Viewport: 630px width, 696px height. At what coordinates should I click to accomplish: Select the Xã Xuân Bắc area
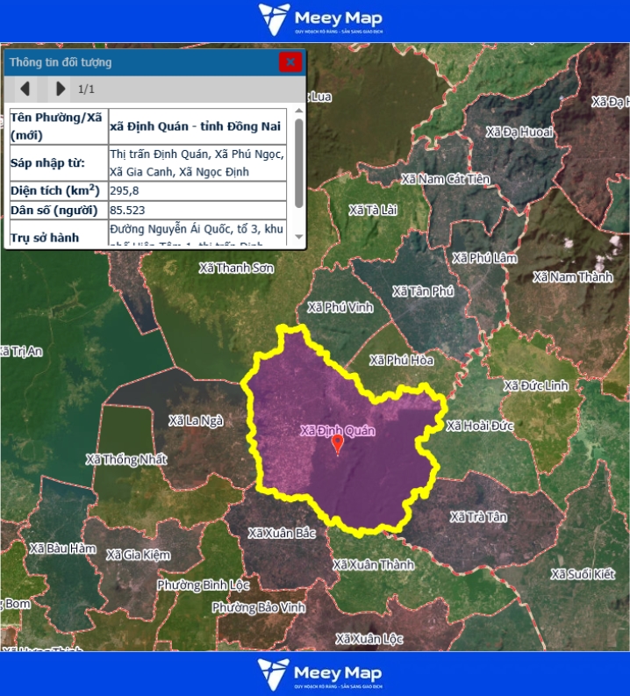point(281,533)
